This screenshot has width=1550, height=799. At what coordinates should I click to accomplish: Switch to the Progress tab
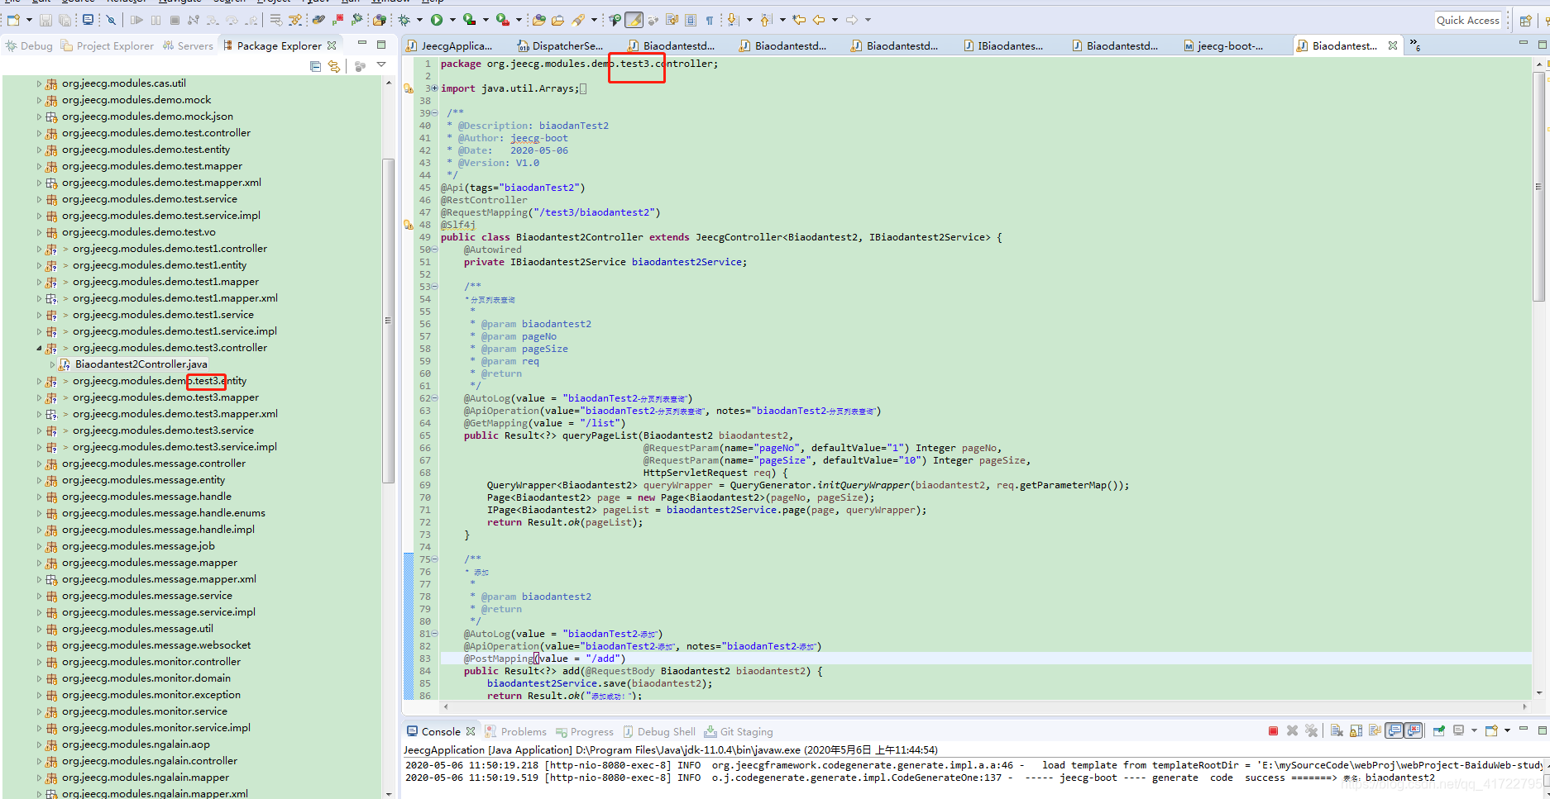[x=585, y=731]
